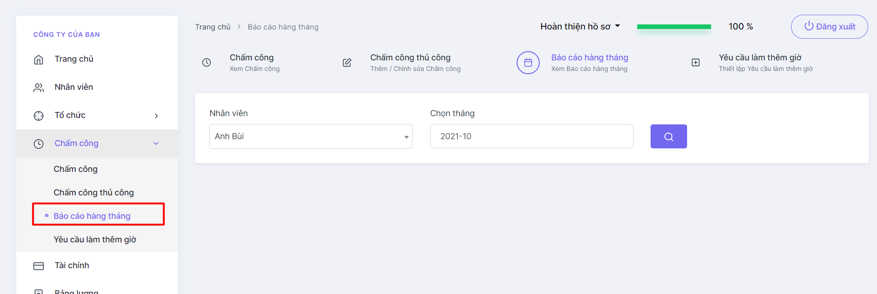Screen dimensions: 877x294
Task: Click the edit icon of Chấm công thủ công tab
Action: [x=347, y=63]
